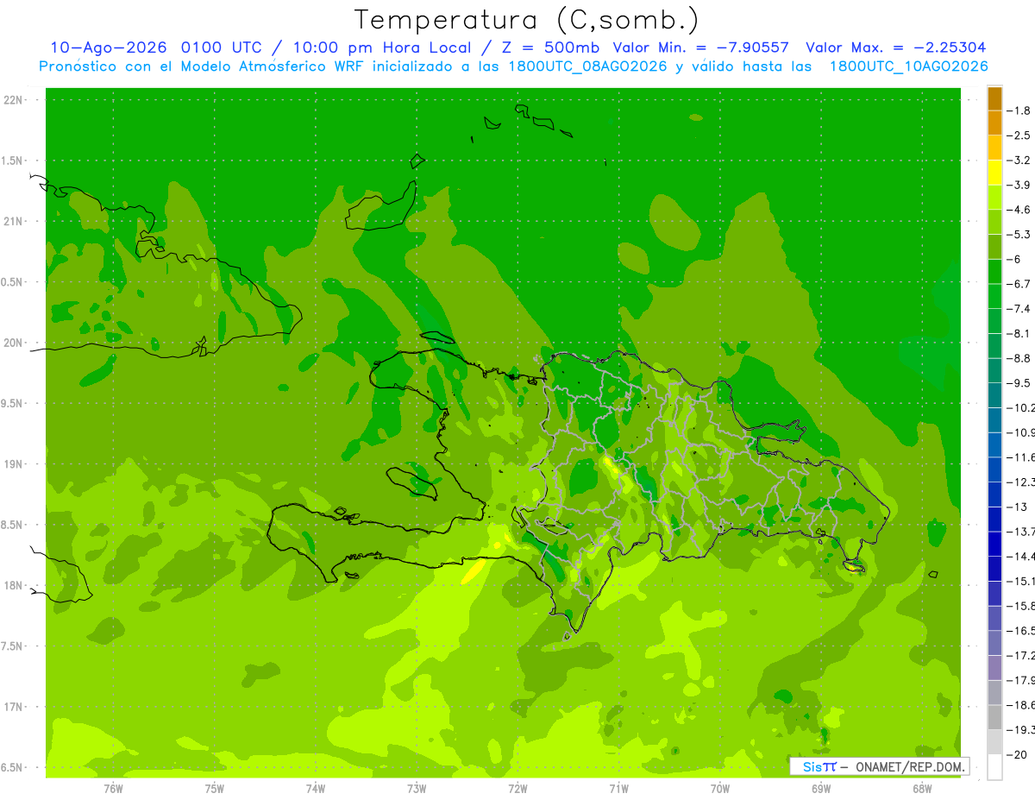Click the "ONAMET/REP.DOM." credit label
Image resolution: width=1035 pixels, height=800 pixels.
(x=910, y=766)
